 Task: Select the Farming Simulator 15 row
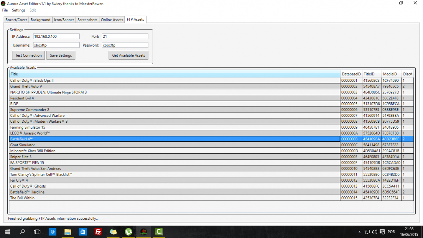(211, 127)
